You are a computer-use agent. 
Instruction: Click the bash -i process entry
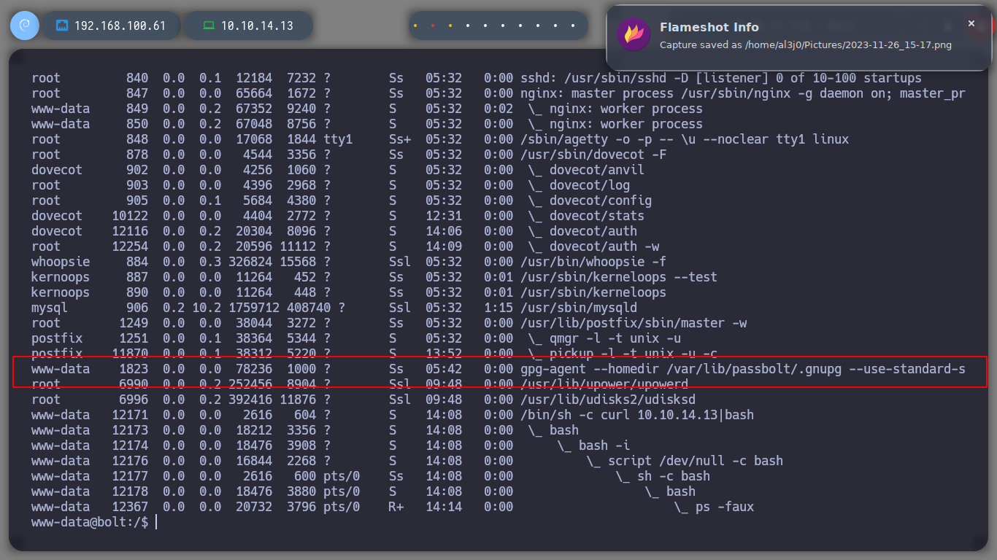point(604,446)
